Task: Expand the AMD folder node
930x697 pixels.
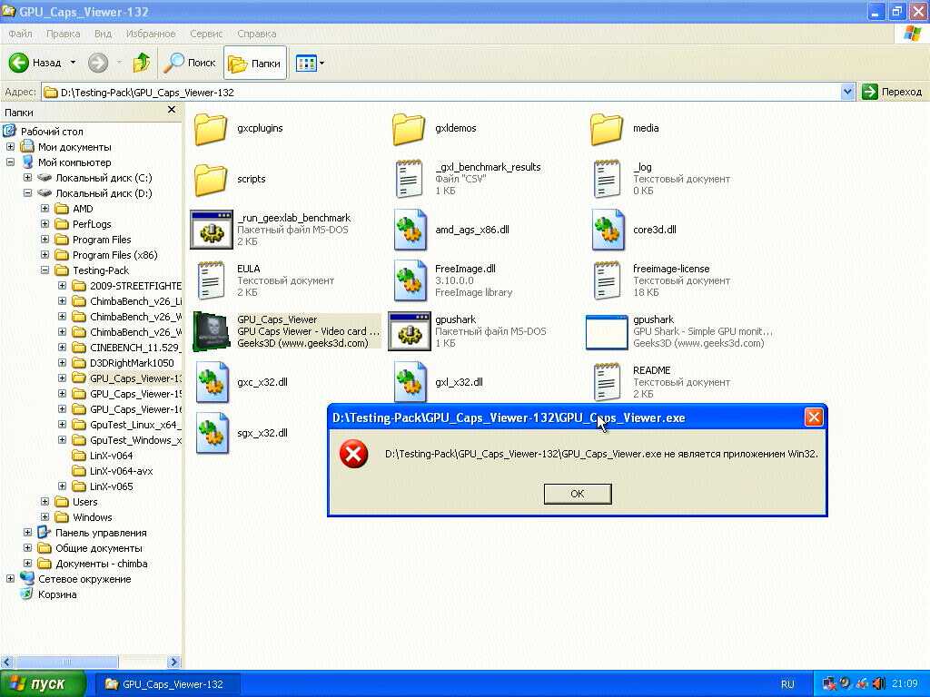Action: (x=45, y=208)
